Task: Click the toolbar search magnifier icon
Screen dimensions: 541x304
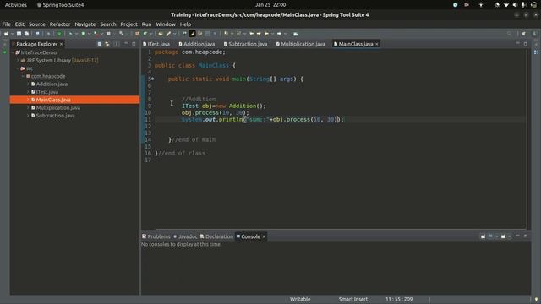Action: tap(509, 34)
